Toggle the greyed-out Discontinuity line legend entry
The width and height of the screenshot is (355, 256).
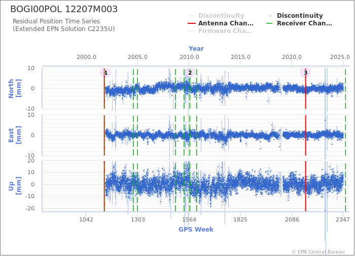(x=216, y=16)
